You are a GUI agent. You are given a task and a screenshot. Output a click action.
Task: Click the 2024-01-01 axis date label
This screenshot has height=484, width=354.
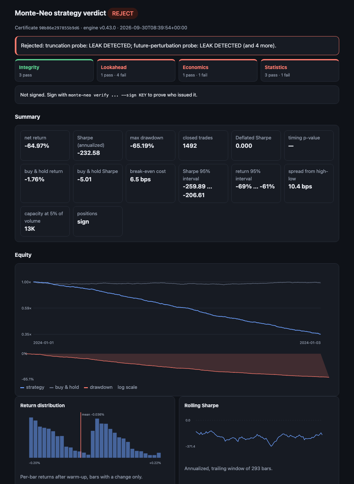pos(43,343)
